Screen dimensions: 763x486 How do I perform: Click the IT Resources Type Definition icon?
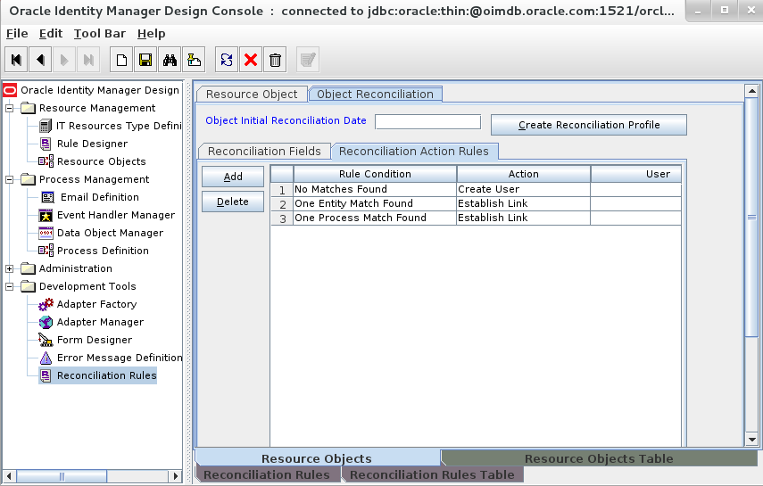[46, 126]
